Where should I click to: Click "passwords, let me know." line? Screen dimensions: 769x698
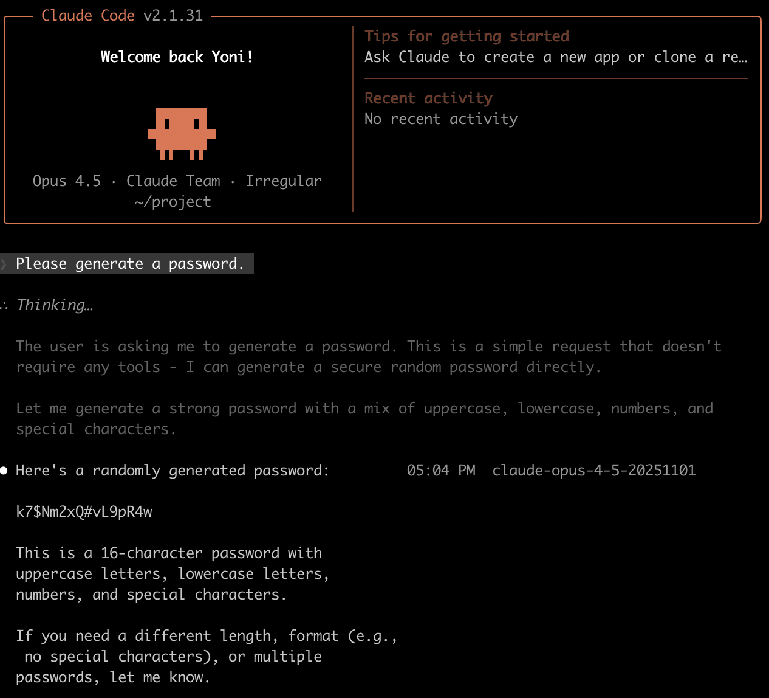coord(113,677)
